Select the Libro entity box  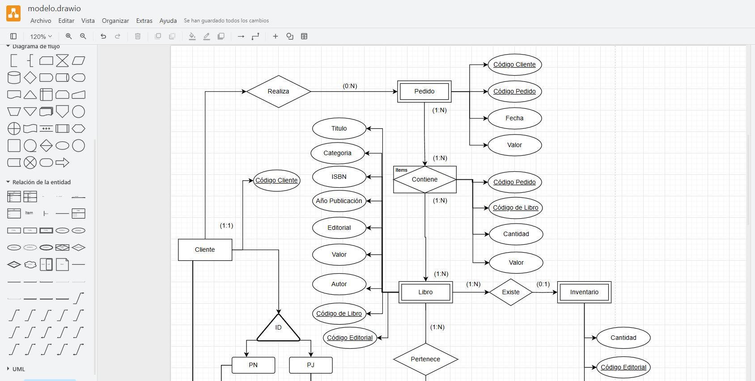coord(425,292)
